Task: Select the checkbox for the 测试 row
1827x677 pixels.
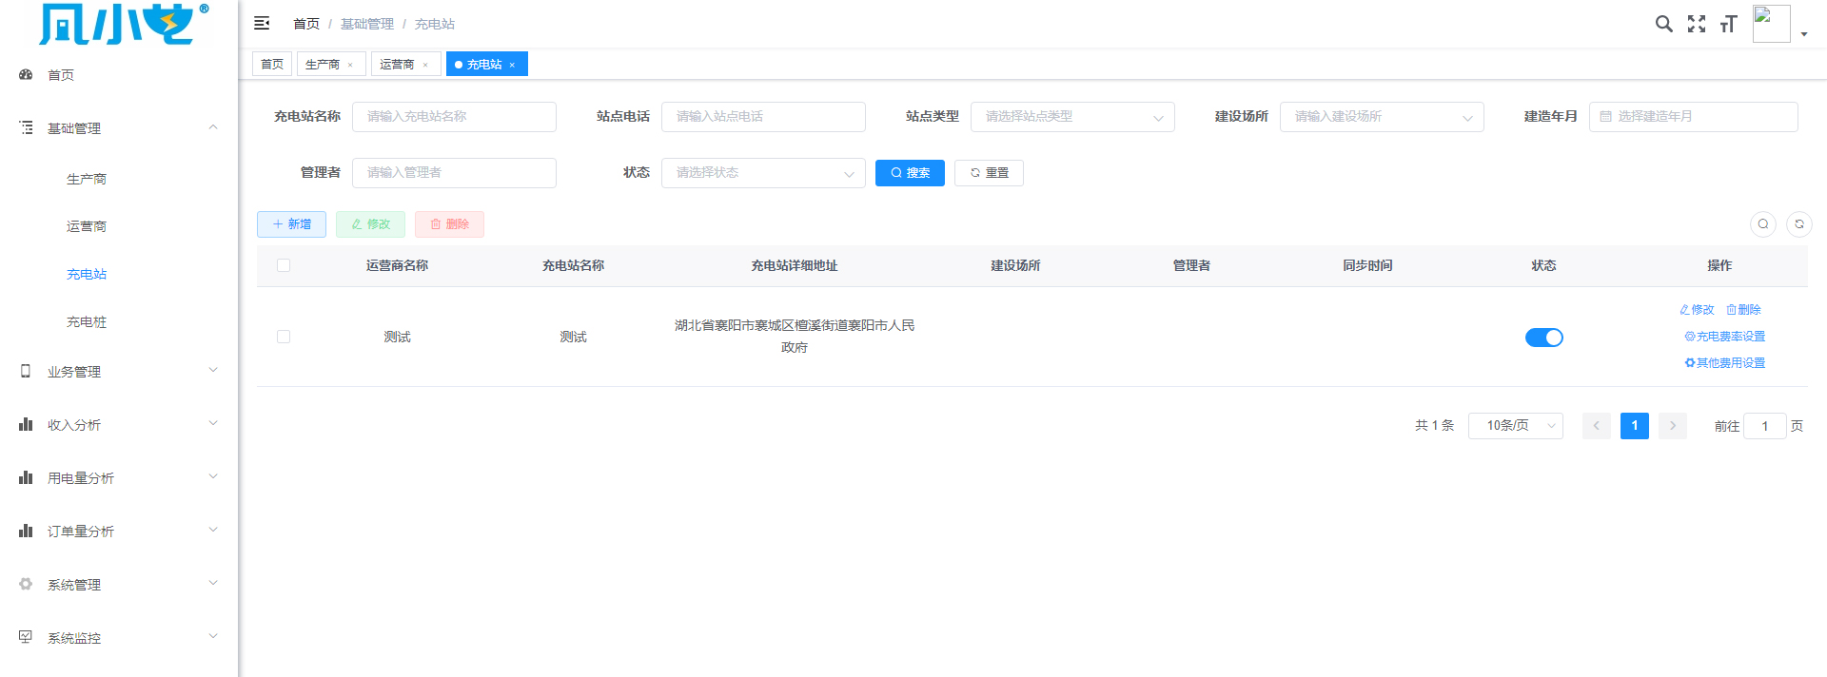Action: pos(284,337)
